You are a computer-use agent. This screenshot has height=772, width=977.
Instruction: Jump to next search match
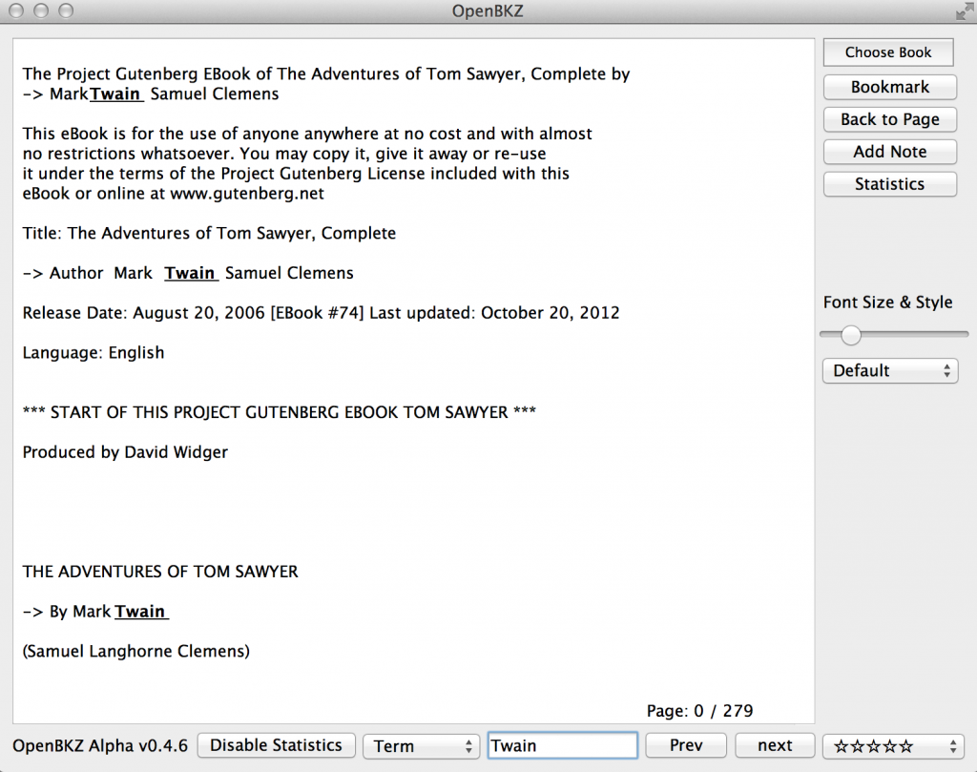(x=775, y=745)
